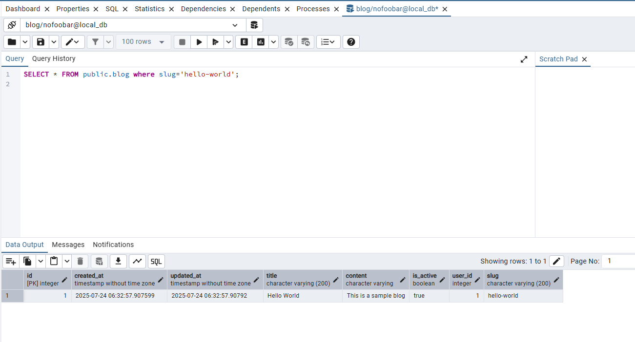Open the 100 rows limit dropdown
This screenshot has height=342, width=635.
coord(143,42)
